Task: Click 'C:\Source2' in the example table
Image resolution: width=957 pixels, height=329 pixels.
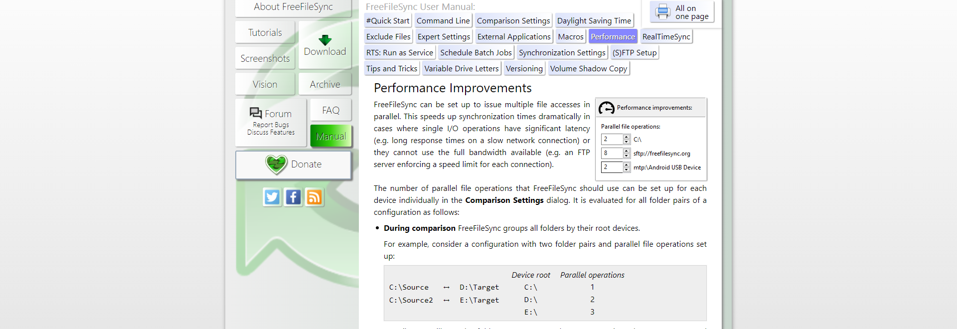Action: point(411,300)
